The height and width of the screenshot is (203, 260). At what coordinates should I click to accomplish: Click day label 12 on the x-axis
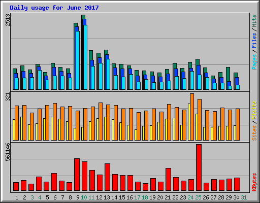click(x=99, y=197)
